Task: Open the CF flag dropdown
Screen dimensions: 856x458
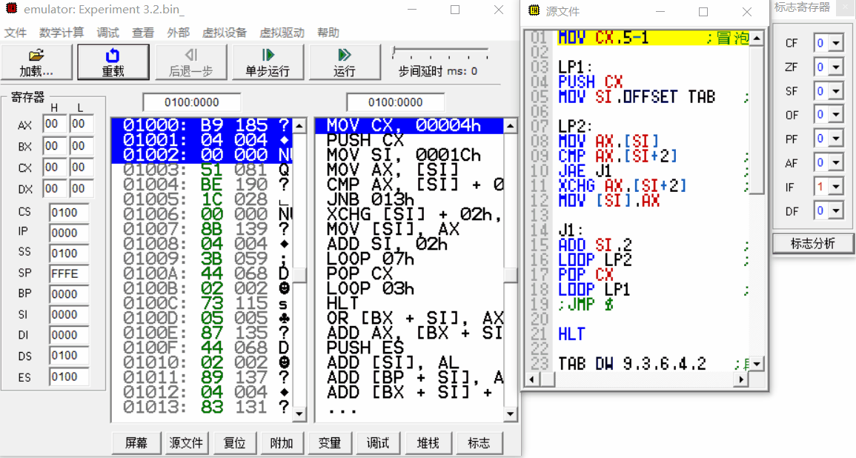Action: (836, 44)
